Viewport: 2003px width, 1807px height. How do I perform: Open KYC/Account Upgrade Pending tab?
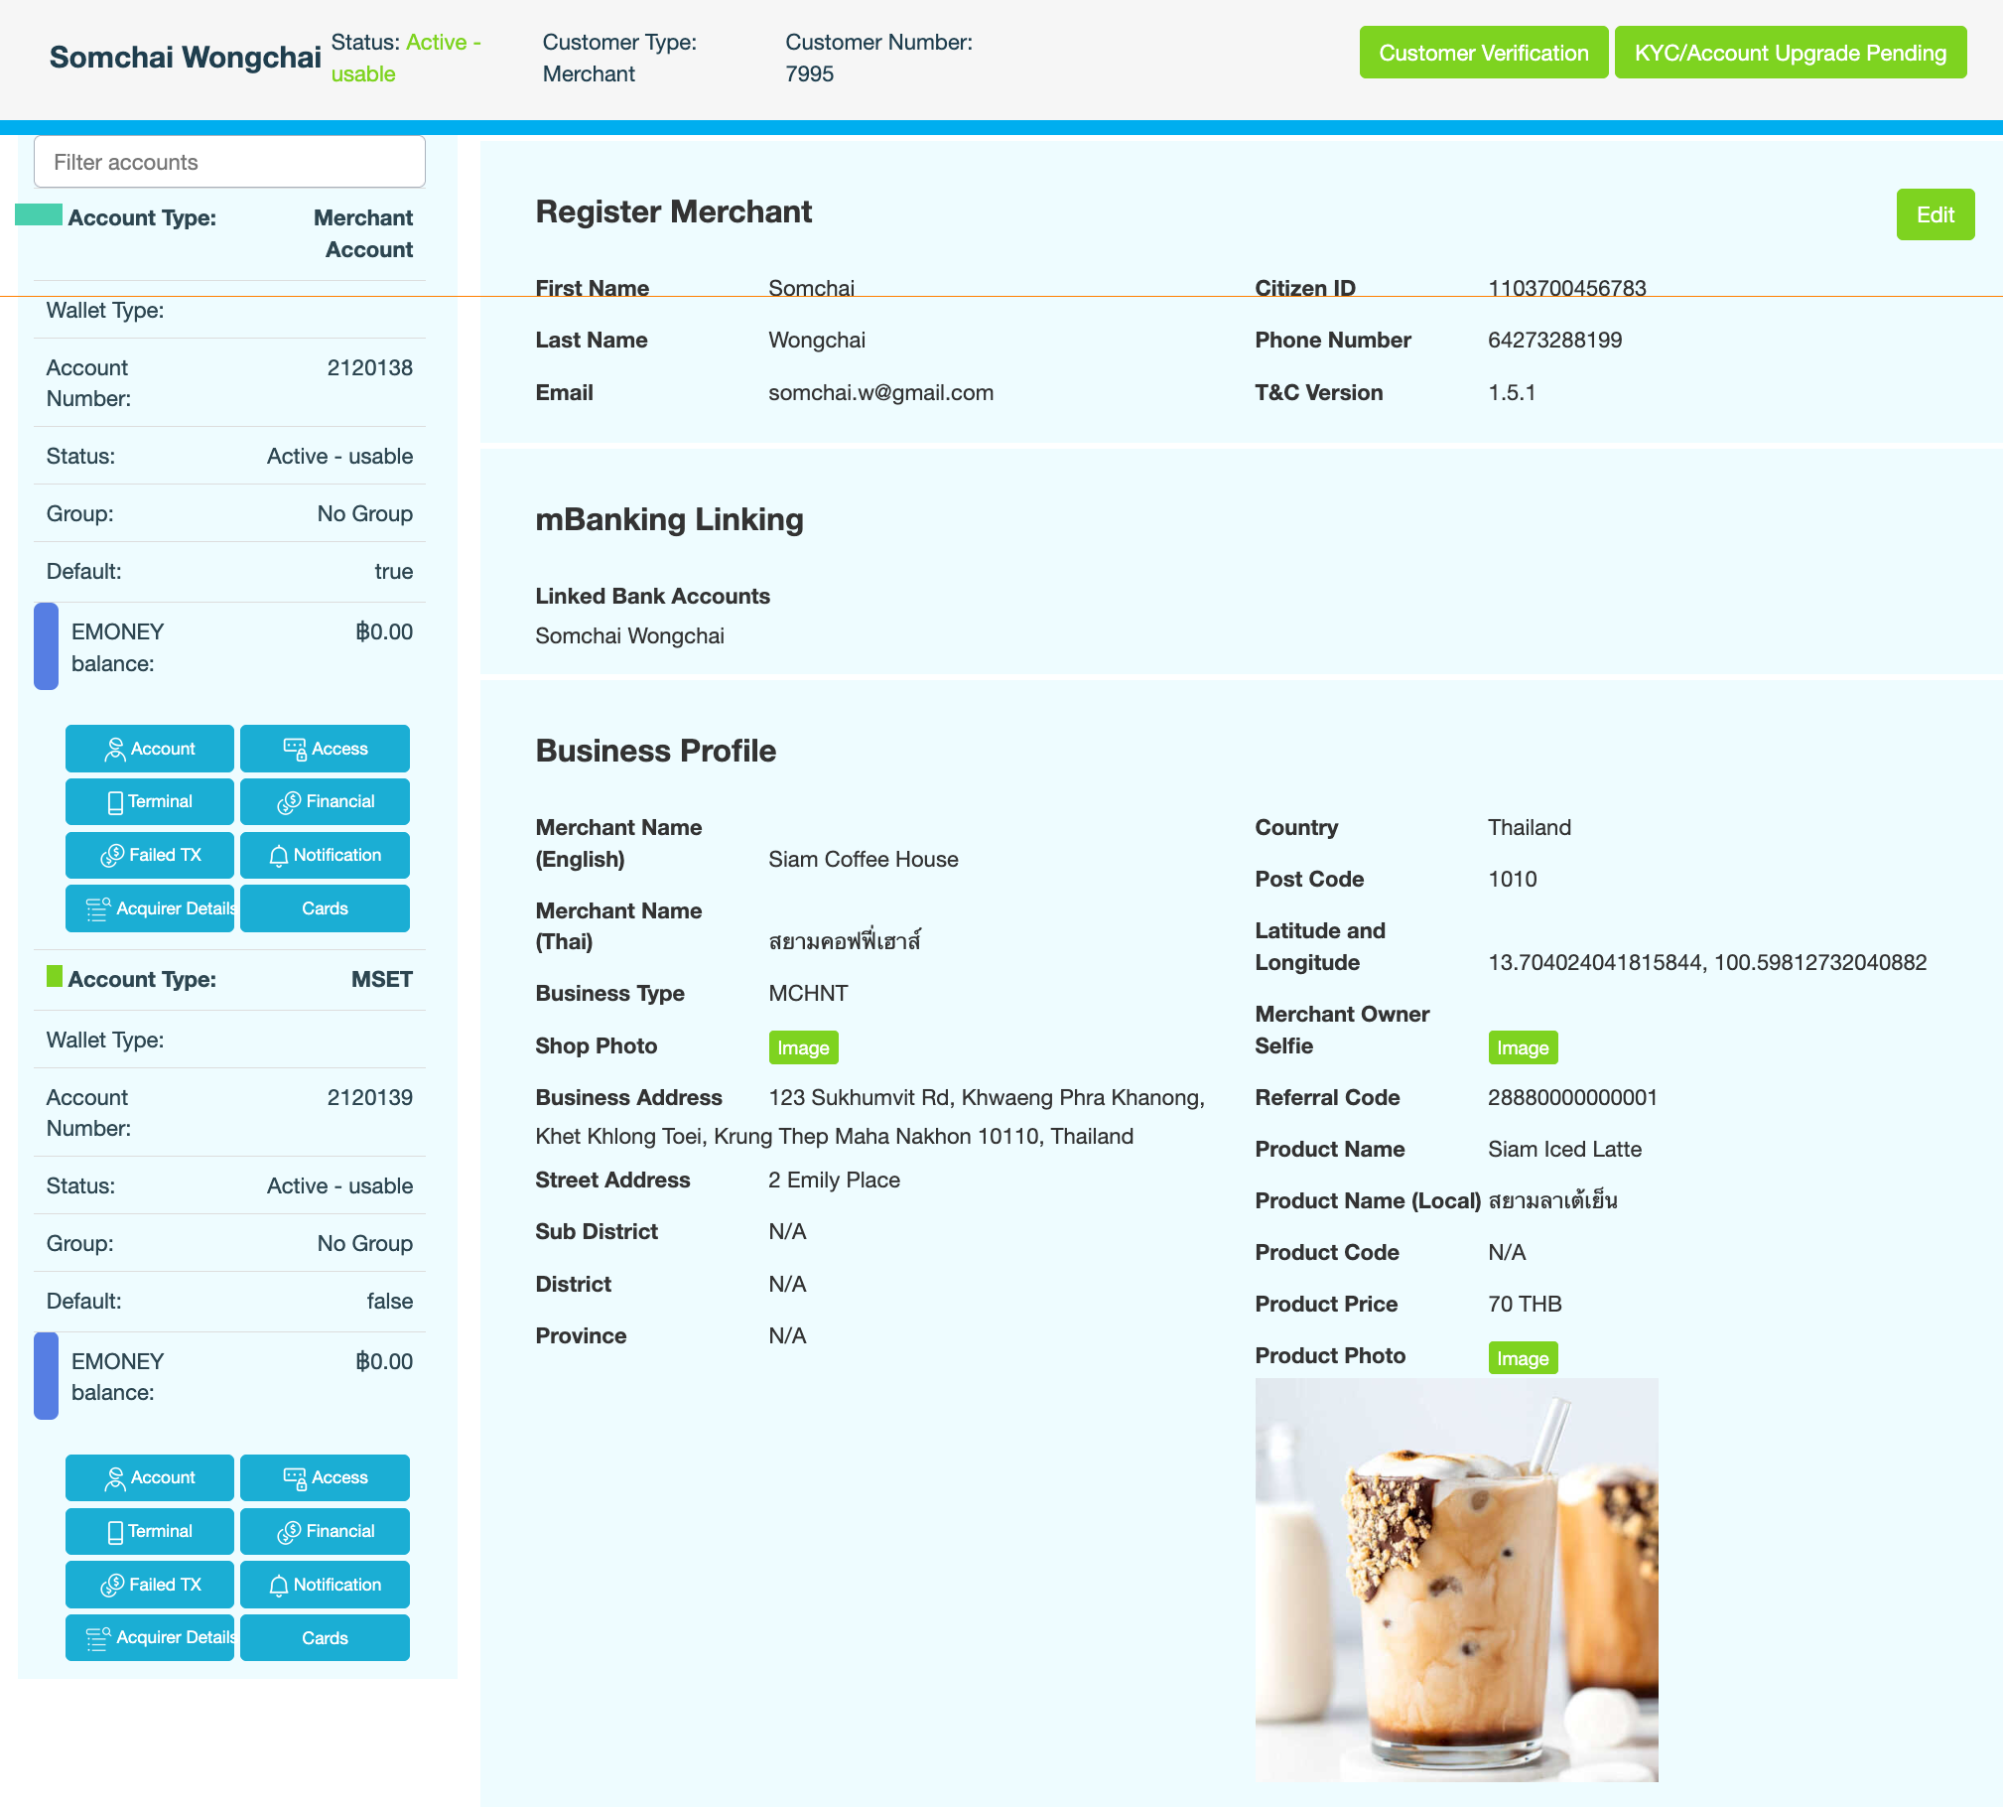1790,53
